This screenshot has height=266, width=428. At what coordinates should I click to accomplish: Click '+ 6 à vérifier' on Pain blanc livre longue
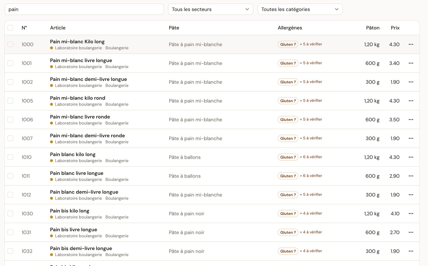[311, 176]
